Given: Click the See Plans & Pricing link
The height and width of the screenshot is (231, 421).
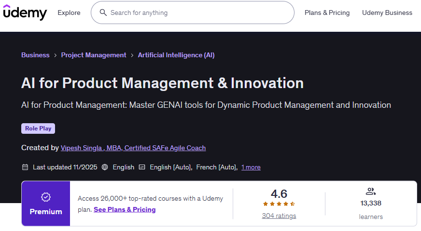Looking at the screenshot, I should (x=125, y=209).
